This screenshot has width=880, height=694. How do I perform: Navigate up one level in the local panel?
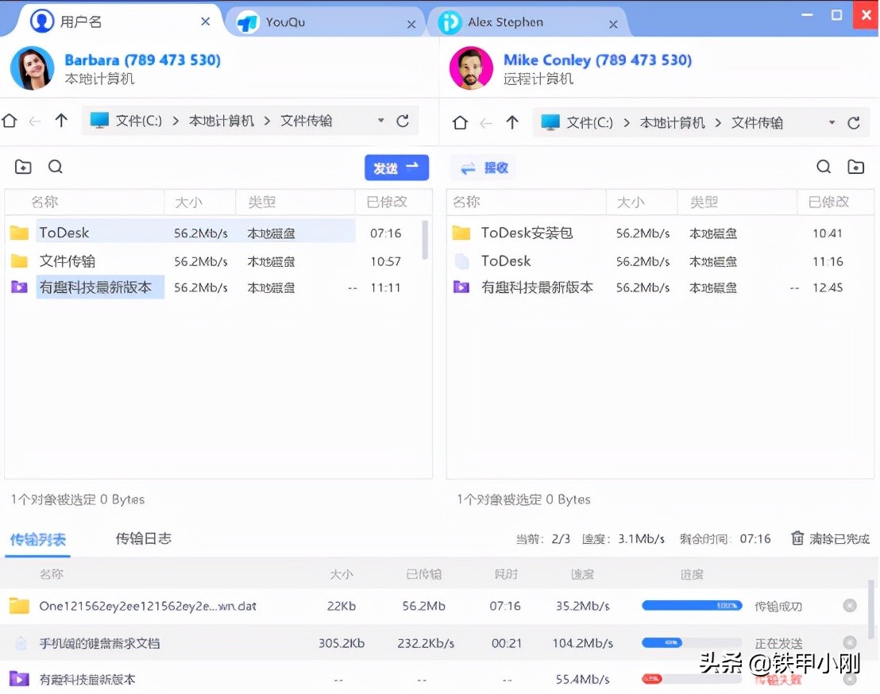point(61,120)
